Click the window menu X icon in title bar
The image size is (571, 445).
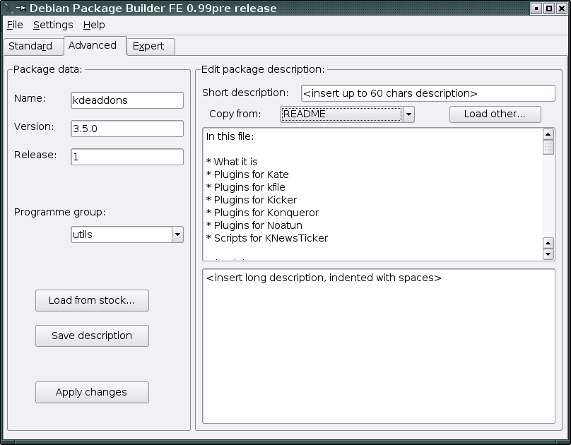click(9, 8)
